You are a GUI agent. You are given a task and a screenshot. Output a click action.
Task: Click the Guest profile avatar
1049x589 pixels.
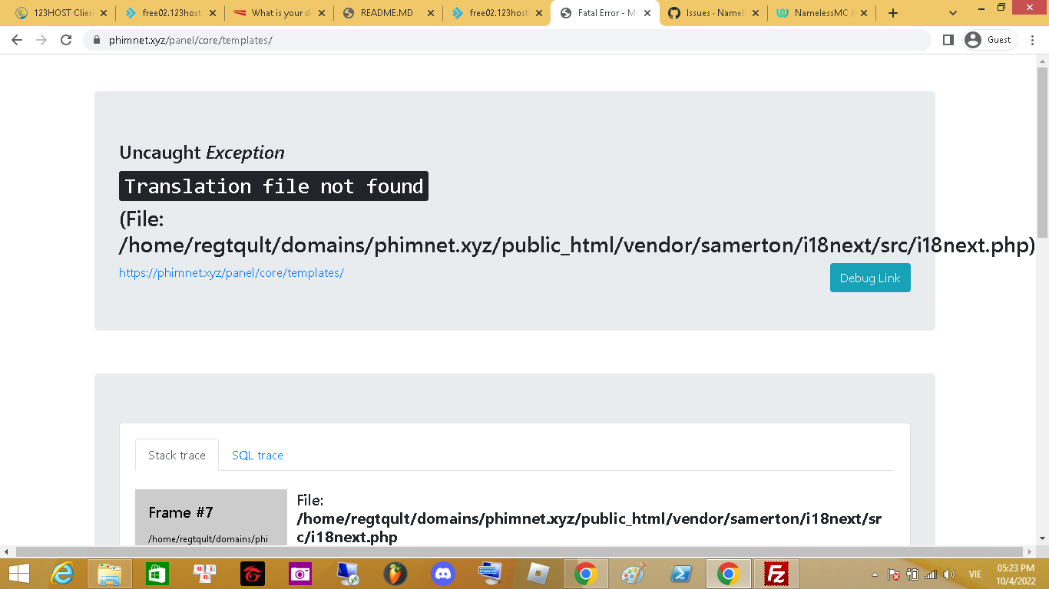click(x=973, y=39)
